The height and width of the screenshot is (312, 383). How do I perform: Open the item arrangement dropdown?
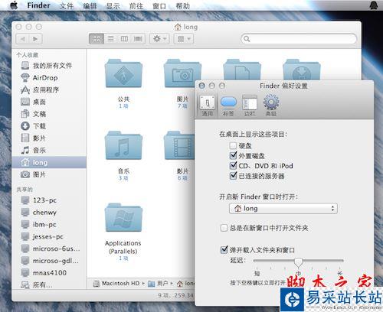[x=184, y=39]
